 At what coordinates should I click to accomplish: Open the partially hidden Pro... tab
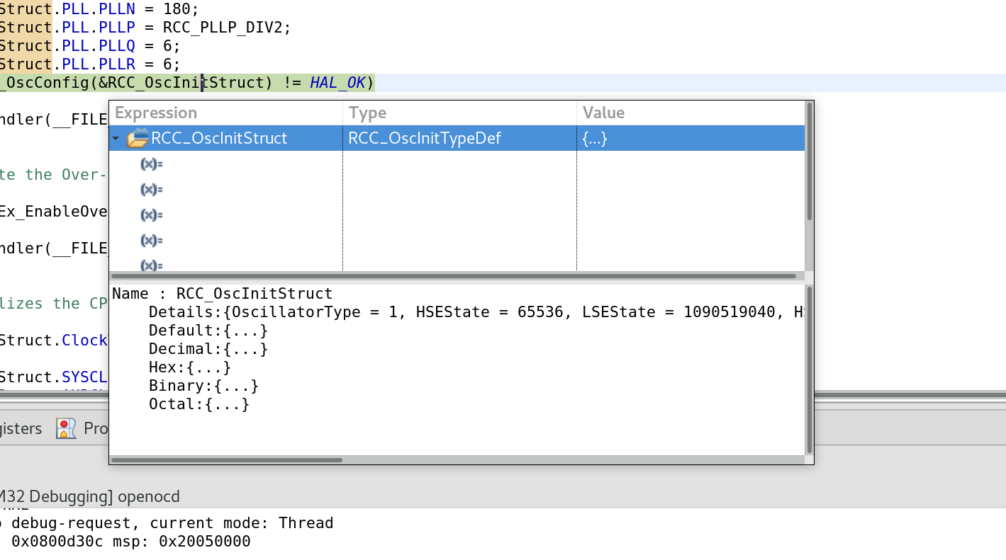(x=96, y=428)
